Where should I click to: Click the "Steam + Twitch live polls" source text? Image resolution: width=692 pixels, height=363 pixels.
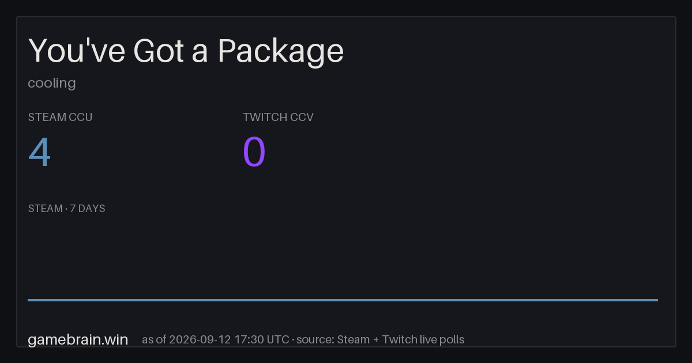coord(400,339)
